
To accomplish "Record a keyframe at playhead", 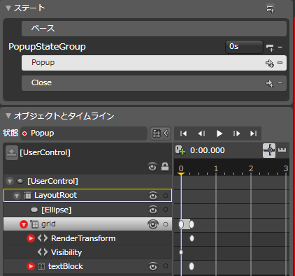I will [180, 150].
